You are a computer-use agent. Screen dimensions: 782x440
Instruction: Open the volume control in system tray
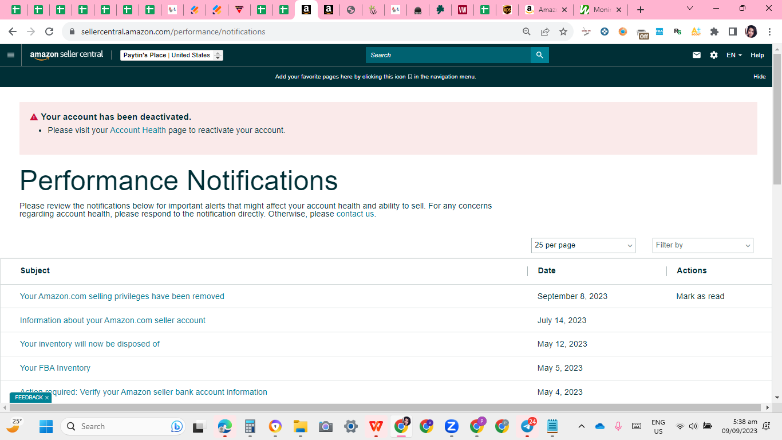(x=693, y=426)
